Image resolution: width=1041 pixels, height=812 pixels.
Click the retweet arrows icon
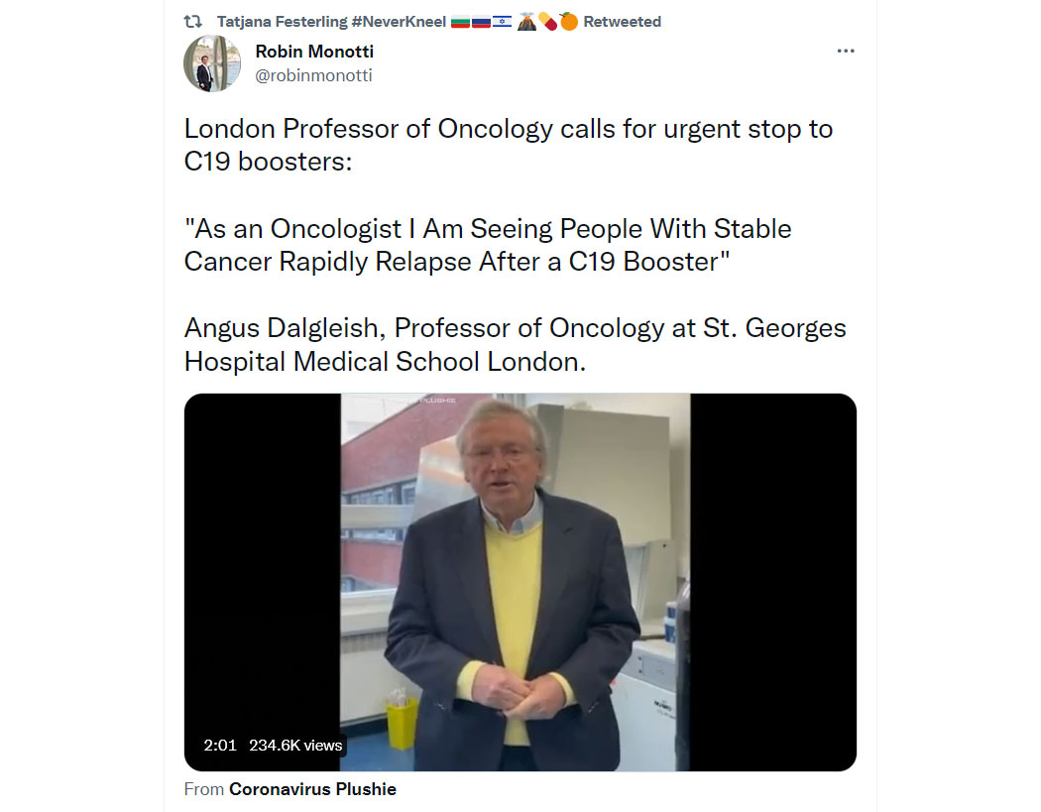[x=192, y=22]
